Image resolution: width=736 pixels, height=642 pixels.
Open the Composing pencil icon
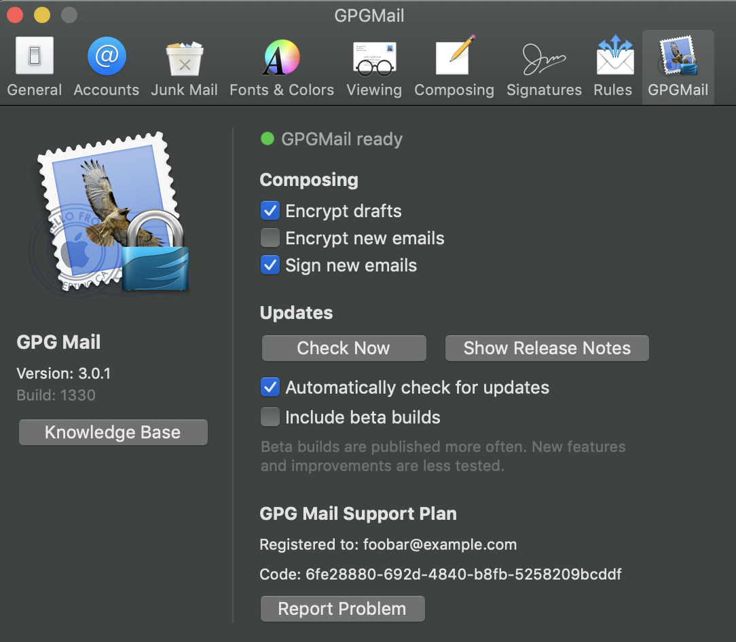coord(454,56)
